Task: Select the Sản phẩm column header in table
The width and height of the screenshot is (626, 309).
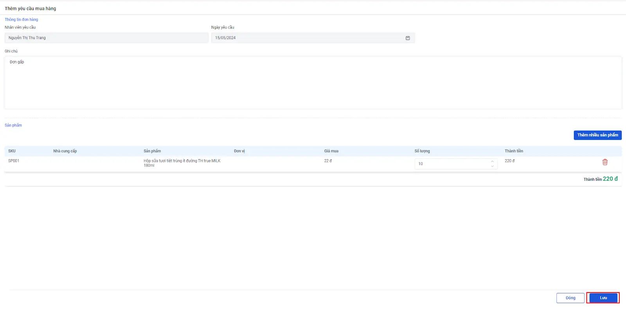Action: click(x=152, y=151)
